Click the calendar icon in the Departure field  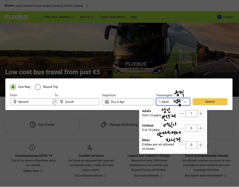(x=107, y=102)
